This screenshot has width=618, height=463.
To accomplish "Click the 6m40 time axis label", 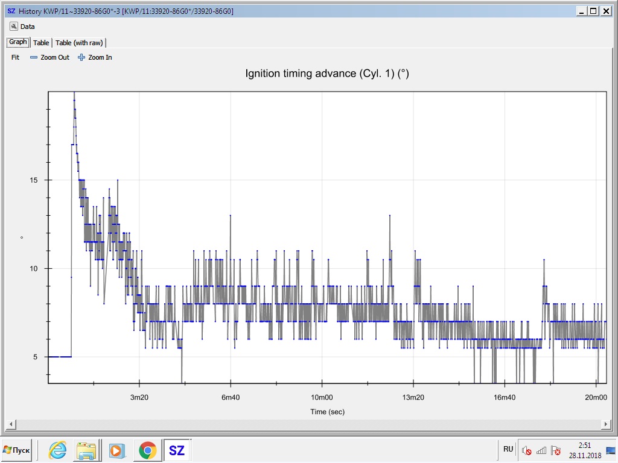I will [x=231, y=397].
